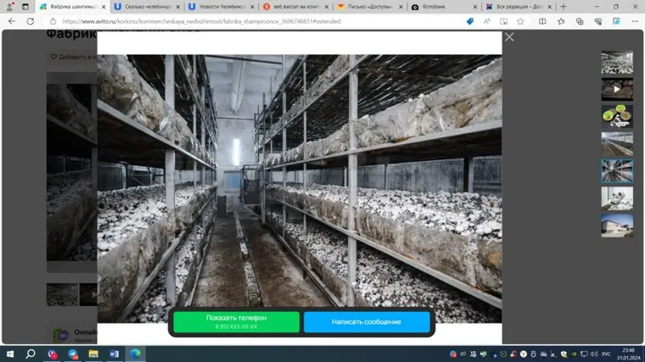The width and height of the screenshot is (645, 362).
Task: Open a new browser tab with plus
Action: pyautogui.click(x=564, y=7)
